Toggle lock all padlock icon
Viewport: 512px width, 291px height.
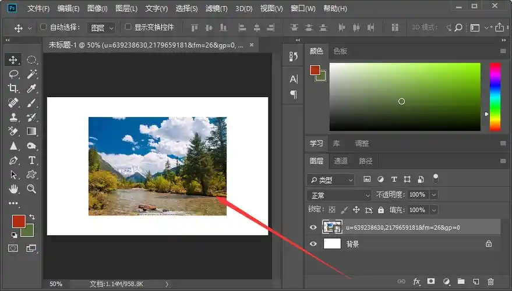point(381,210)
